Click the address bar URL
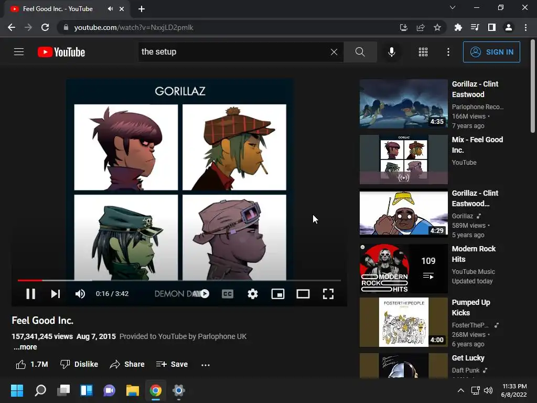Screen dimensions: 537x403 point(134,27)
